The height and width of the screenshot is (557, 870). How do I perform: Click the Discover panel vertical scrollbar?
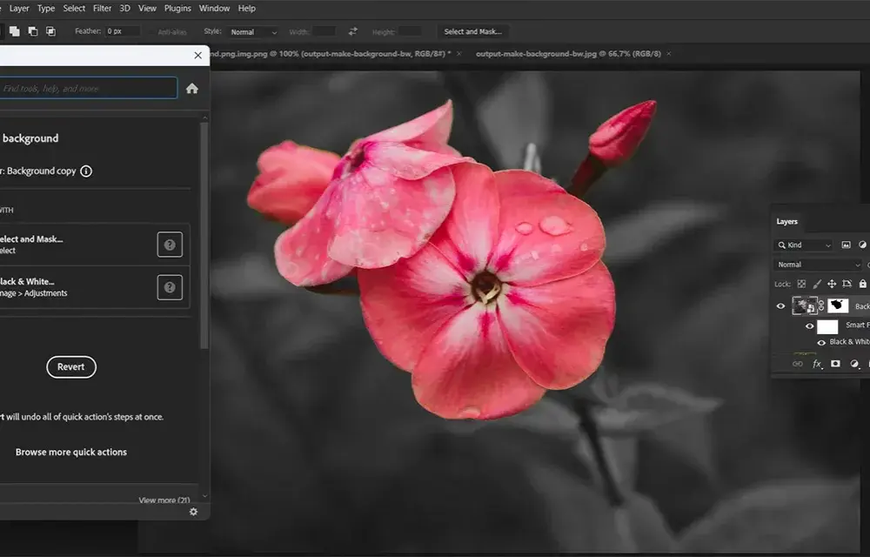pyautogui.click(x=204, y=236)
